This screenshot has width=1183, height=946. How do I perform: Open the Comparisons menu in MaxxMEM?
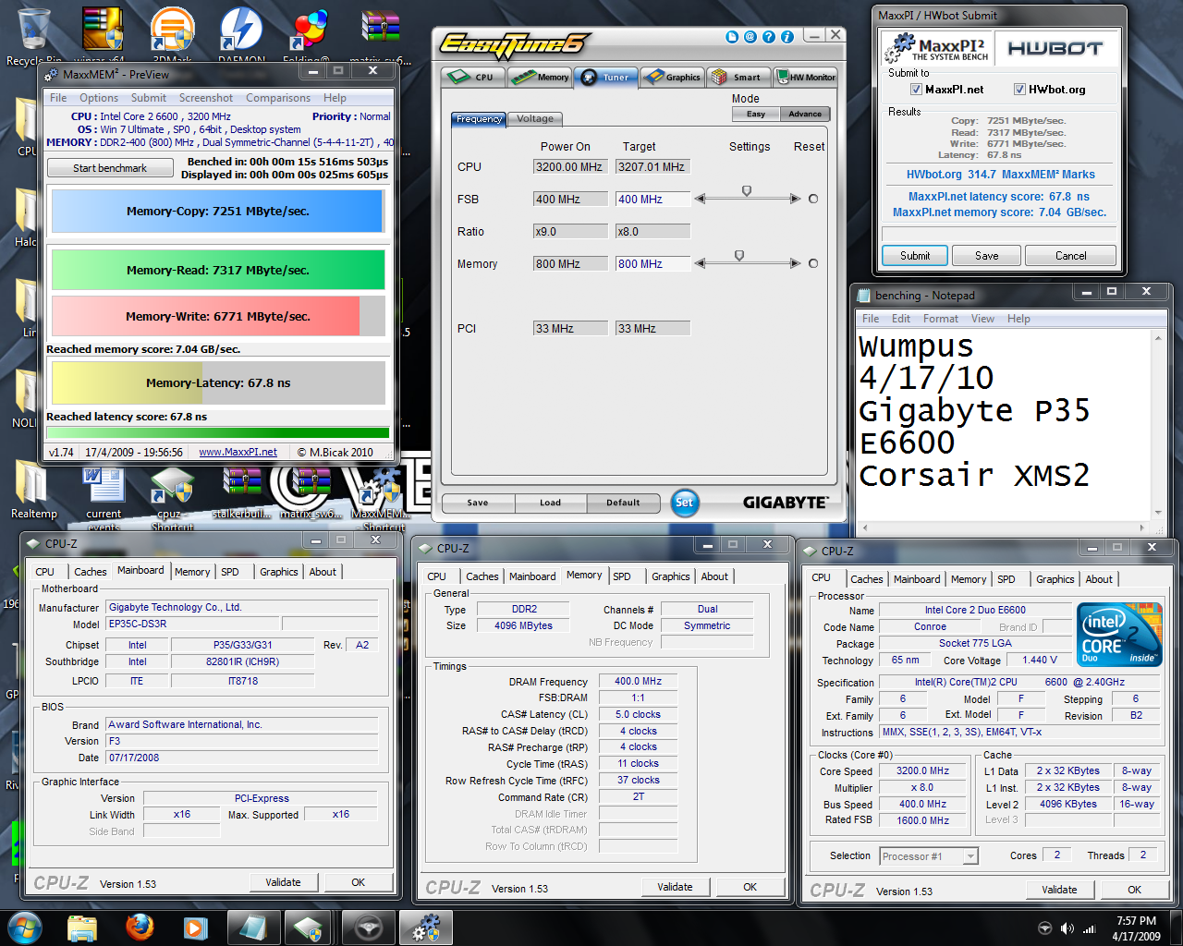pyautogui.click(x=278, y=98)
